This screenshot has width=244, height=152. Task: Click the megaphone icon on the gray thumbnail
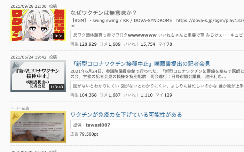coord(15,65)
